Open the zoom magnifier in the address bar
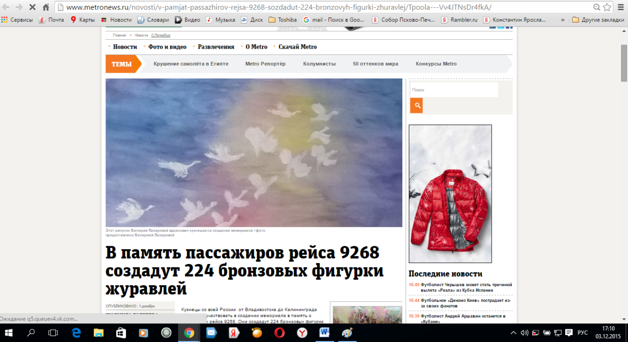Screen dimensions: 628x342 [597, 7]
